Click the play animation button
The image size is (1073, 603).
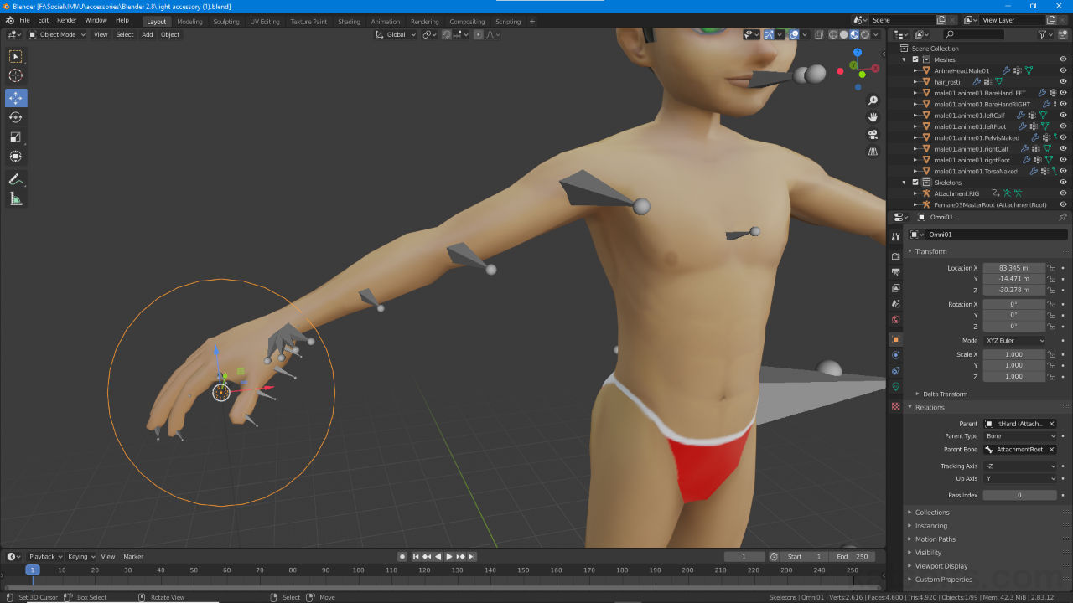point(449,557)
